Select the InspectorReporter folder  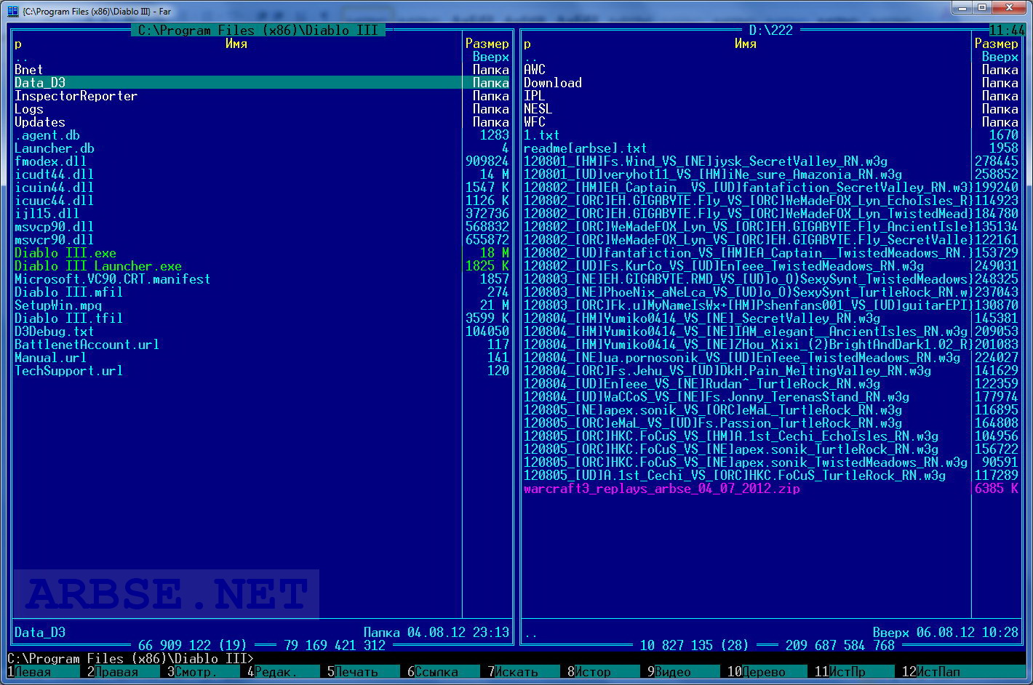click(x=76, y=96)
